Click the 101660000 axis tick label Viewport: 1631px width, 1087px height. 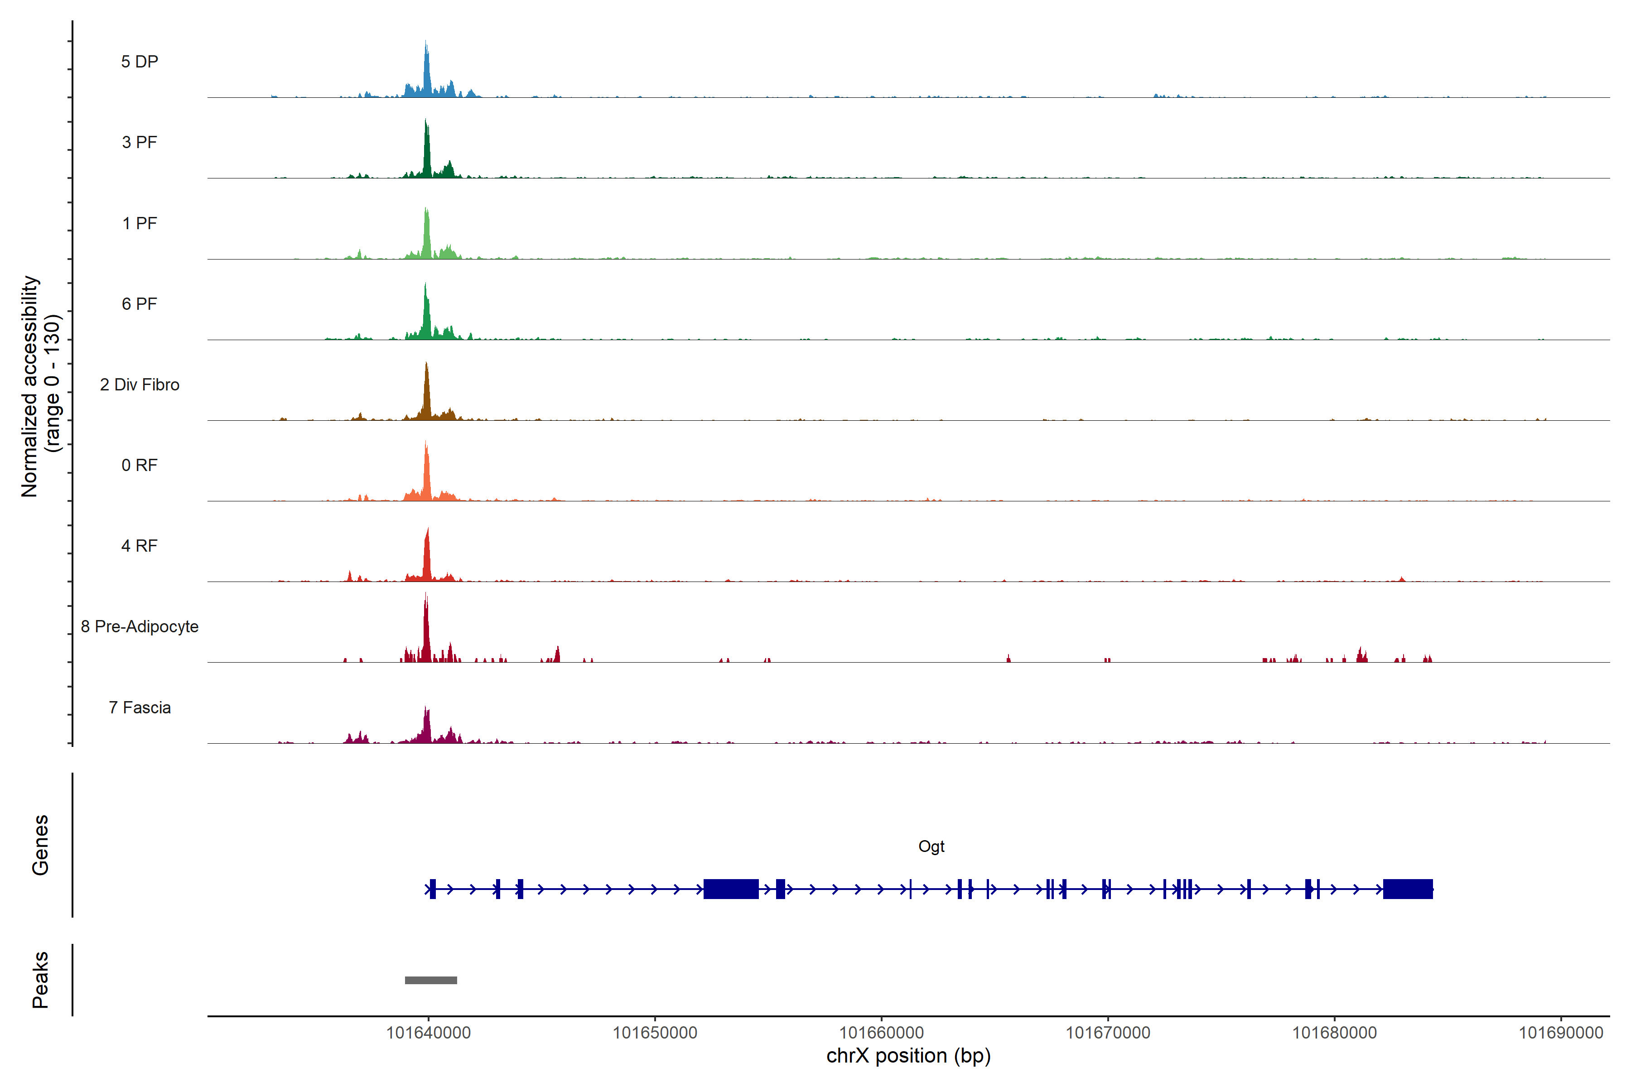click(x=881, y=1033)
